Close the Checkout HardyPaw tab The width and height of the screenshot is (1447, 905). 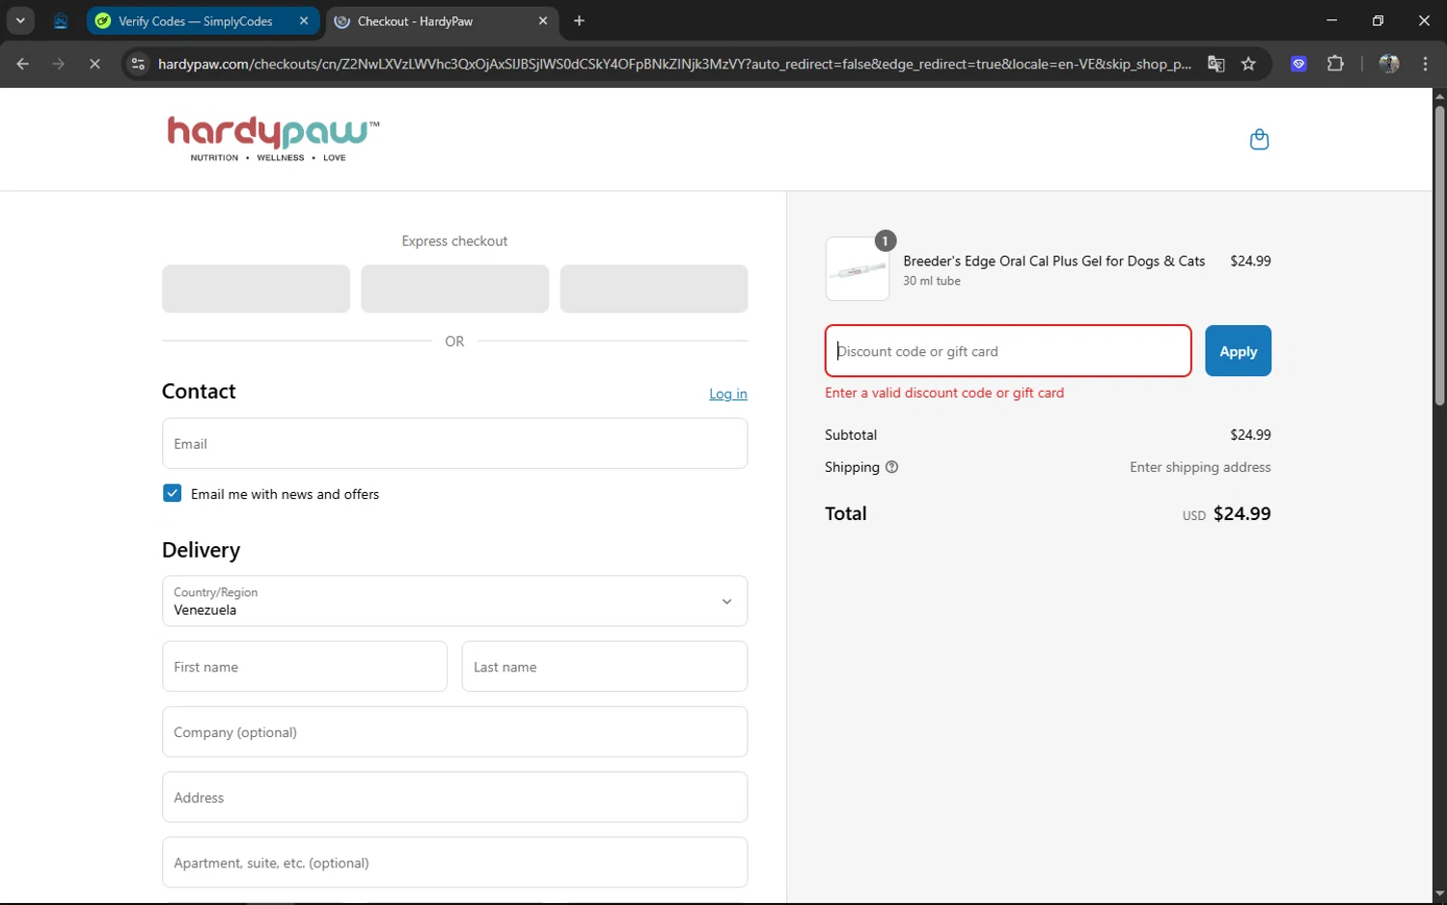click(x=542, y=20)
